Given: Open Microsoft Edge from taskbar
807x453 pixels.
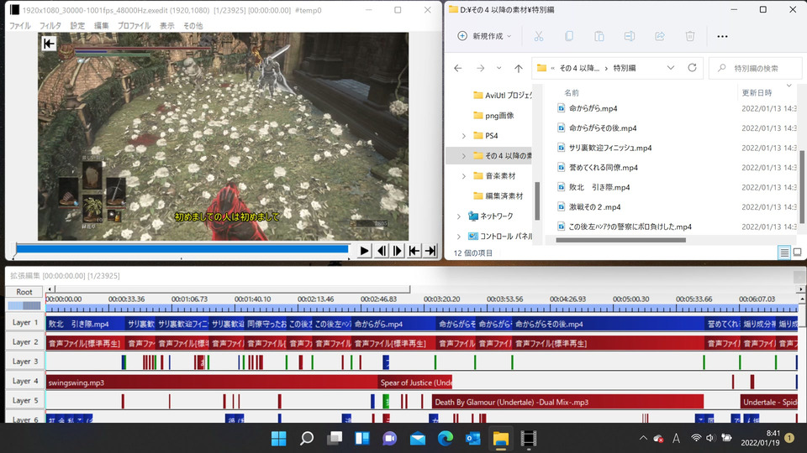Looking at the screenshot, I should pos(446,439).
